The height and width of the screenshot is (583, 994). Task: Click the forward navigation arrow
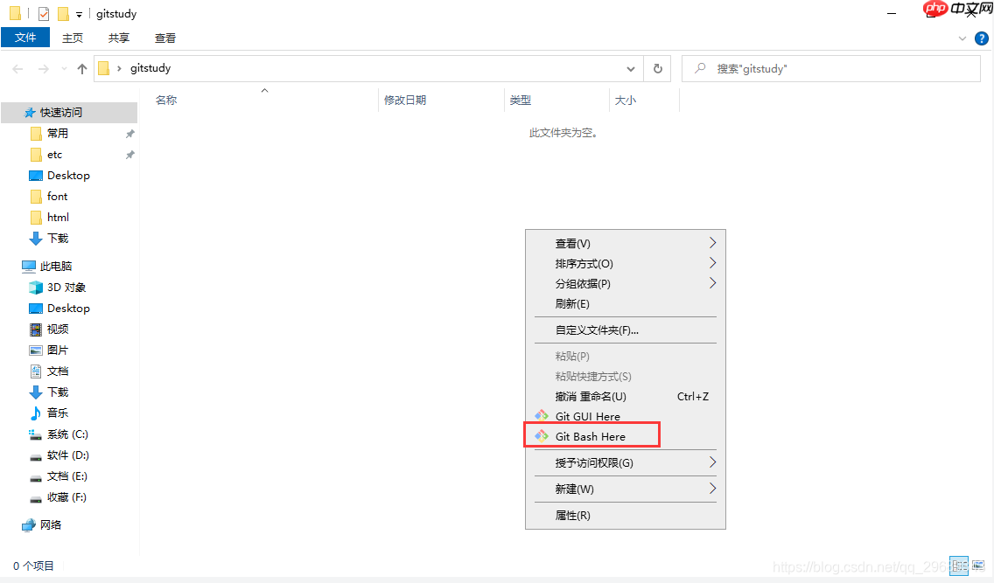pos(43,68)
